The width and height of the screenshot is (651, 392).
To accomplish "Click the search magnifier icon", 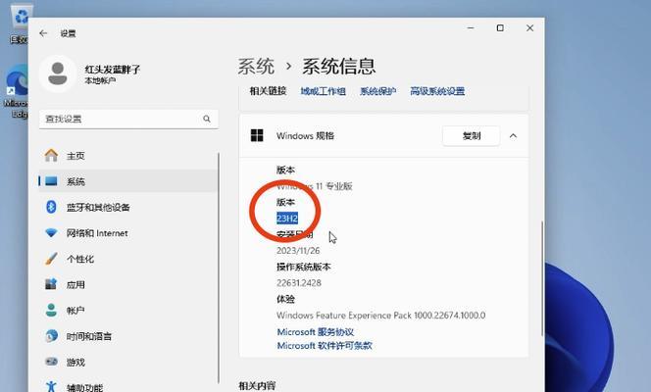I will coord(207,119).
